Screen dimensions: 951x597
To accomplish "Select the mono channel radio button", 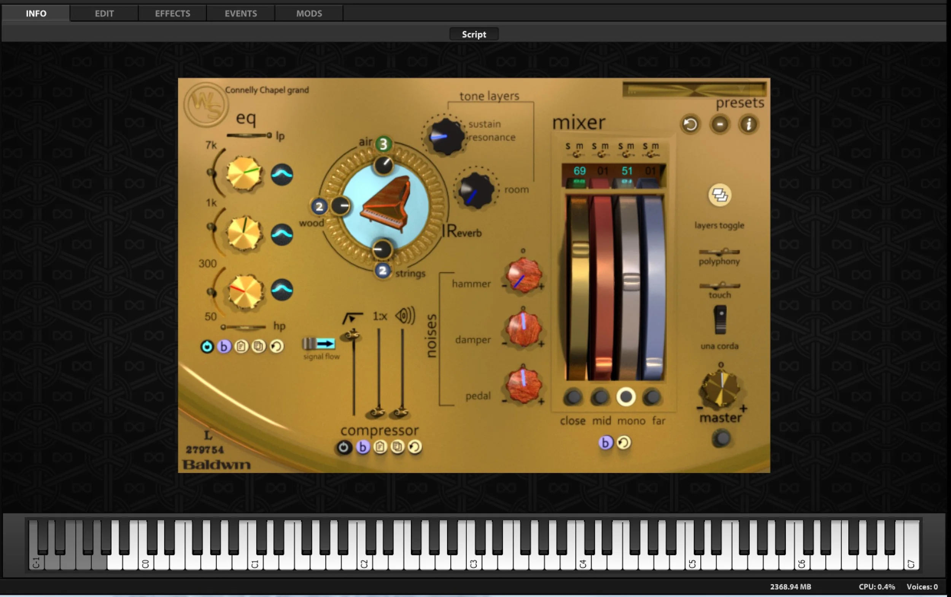I will tap(626, 397).
